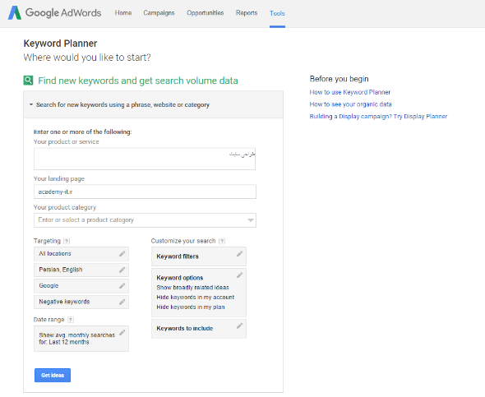Select the Negative keywords box
Screen dimensions: 485x397
(81, 302)
